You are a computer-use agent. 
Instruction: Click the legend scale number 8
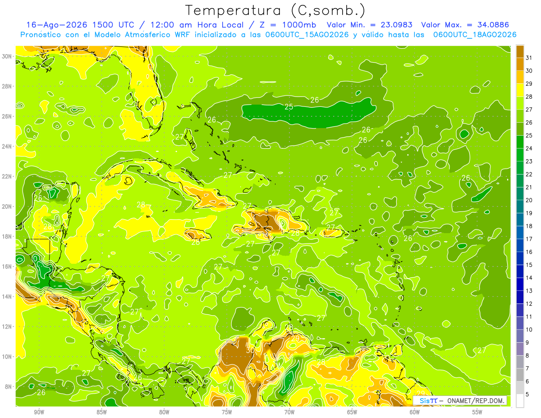(x=527, y=355)
